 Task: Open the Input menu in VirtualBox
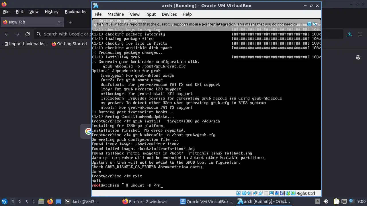[151, 14]
